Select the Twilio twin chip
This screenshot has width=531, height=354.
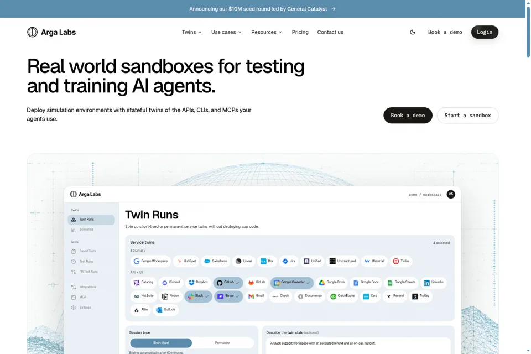(400, 261)
